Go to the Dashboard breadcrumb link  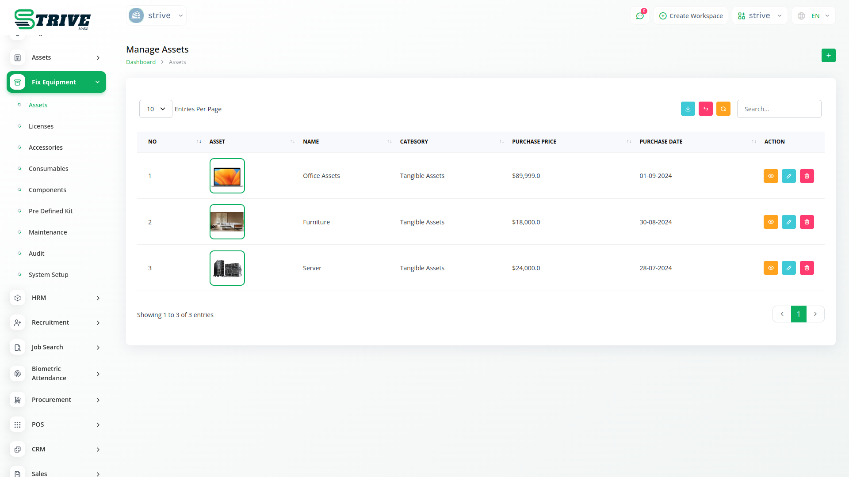[x=141, y=62]
